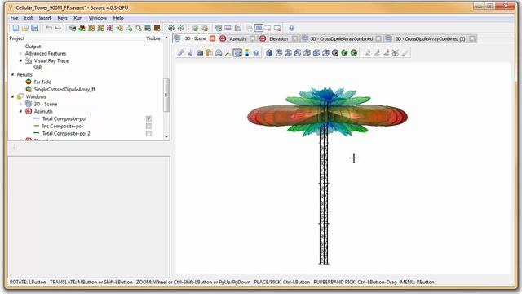
Task: Open the Window menu
Action: [x=98, y=18]
